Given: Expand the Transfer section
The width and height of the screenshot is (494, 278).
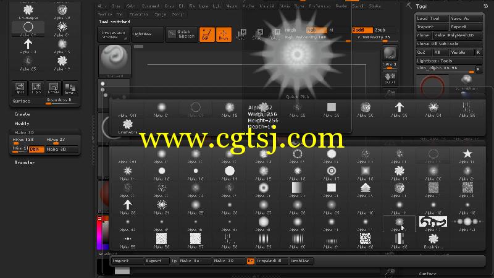Looking at the screenshot, I should click(x=25, y=162).
